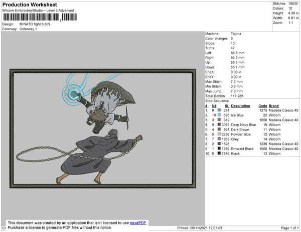301x232 pixels.
Task: Open the novaPDF hyperlink
Action: [x=138, y=223]
